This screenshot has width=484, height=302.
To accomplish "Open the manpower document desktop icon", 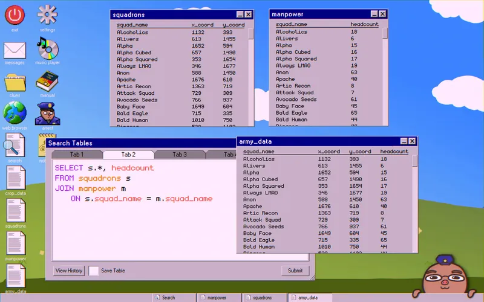I will (x=16, y=243).
